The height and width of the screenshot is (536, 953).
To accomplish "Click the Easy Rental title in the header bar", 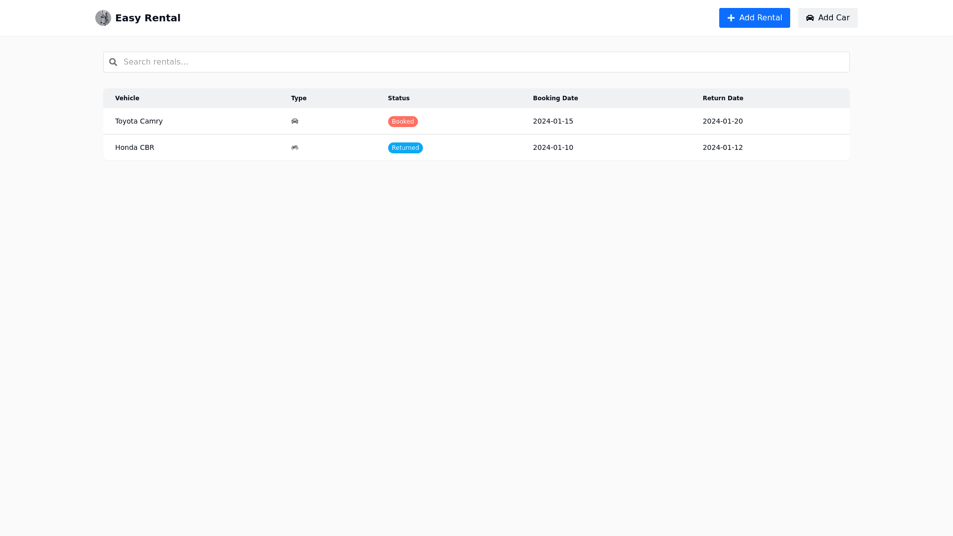I will tap(147, 18).
